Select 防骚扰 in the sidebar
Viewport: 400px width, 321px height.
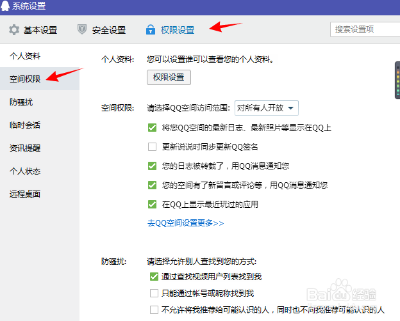coord(21,102)
